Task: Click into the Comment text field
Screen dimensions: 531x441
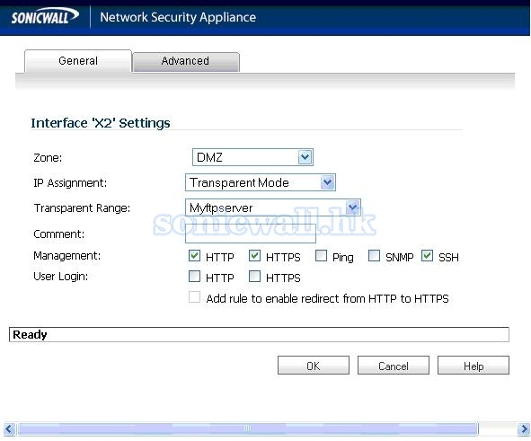Action: (x=251, y=234)
